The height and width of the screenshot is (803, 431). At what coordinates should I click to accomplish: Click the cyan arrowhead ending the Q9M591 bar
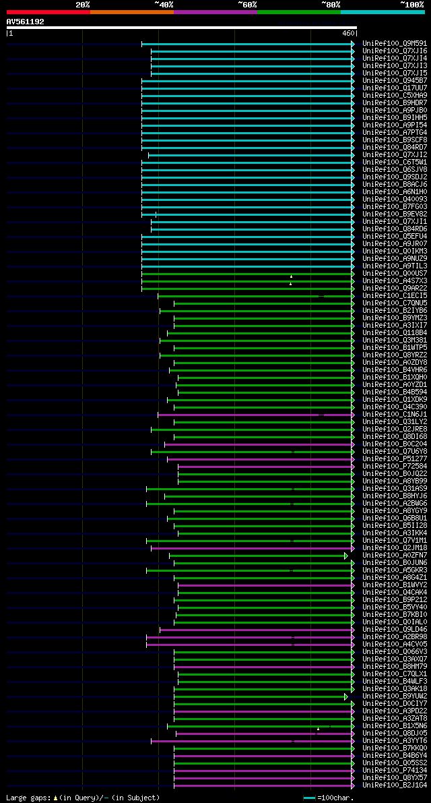353,44
